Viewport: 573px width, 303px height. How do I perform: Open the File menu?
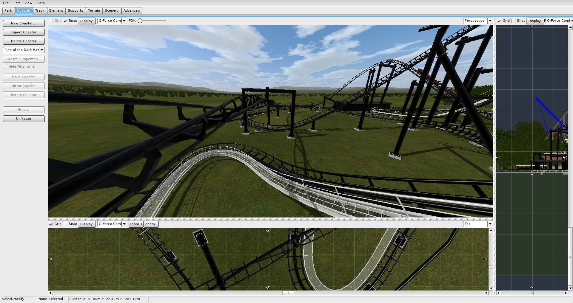pos(6,3)
